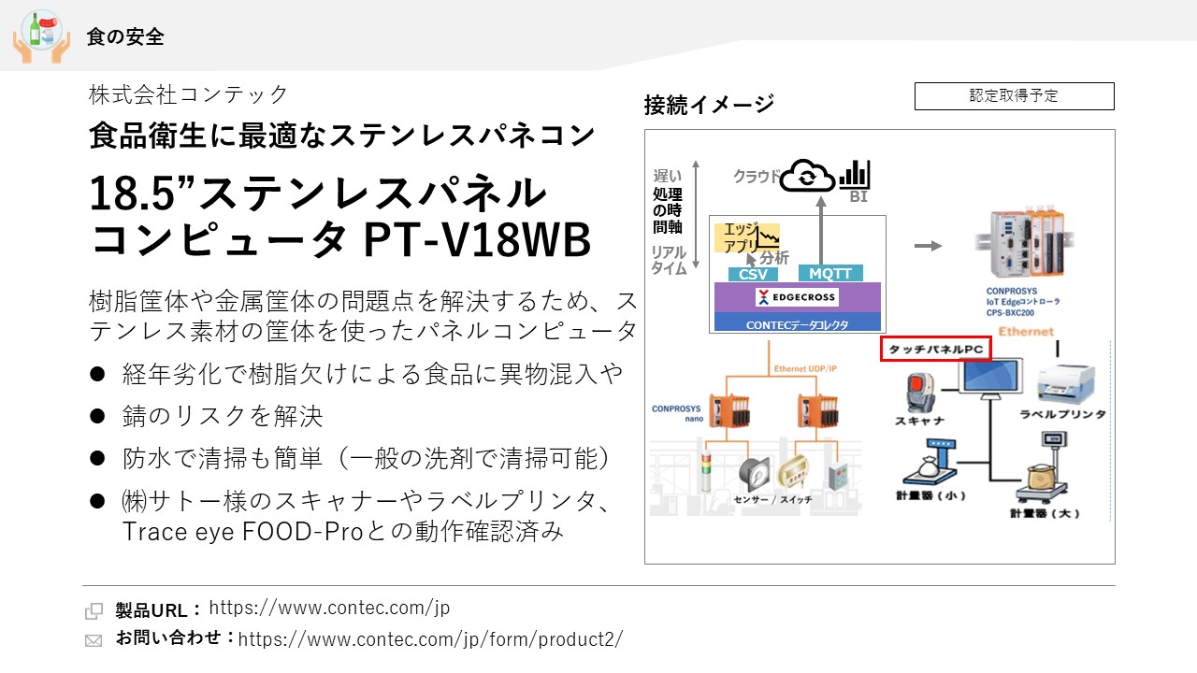Click the 遅い axis label
Screen dimensions: 1197x673
click(668, 175)
